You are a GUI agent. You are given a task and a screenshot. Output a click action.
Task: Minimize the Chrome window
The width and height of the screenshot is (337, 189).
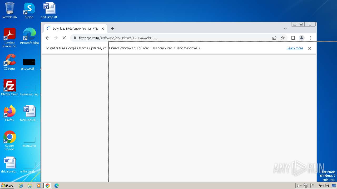coord(295,24)
